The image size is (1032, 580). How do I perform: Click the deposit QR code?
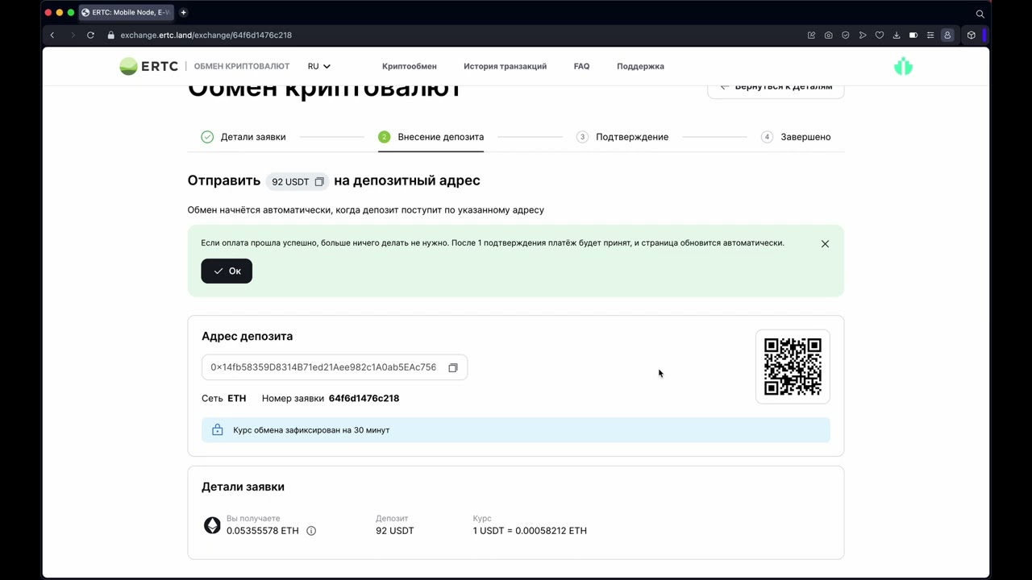click(793, 367)
